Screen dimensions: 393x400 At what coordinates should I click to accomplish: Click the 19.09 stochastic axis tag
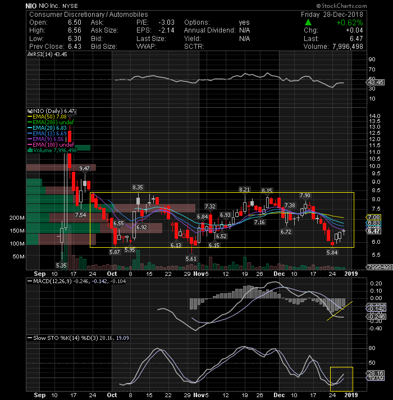(x=375, y=378)
